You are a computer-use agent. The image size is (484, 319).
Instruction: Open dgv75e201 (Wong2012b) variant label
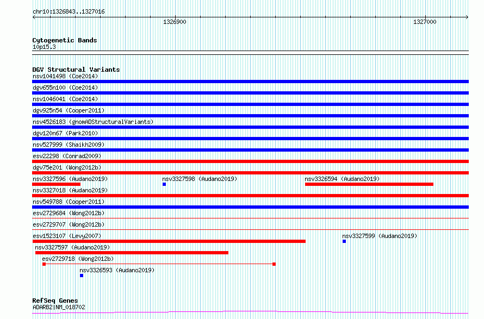(x=67, y=167)
